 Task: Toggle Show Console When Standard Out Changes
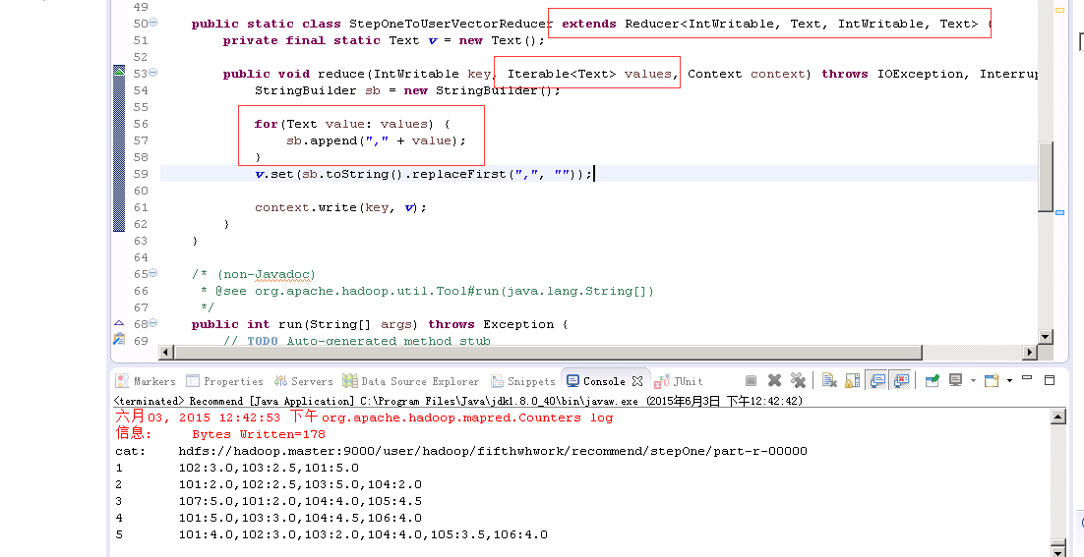click(x=878, y=380)
